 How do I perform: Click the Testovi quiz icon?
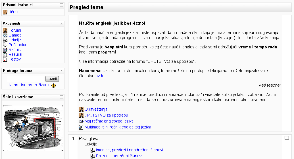[x=5, y=59]
